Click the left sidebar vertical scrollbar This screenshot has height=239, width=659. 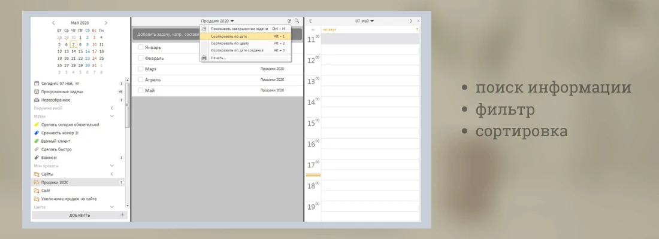pyautogui.click(x=127, y=108)
